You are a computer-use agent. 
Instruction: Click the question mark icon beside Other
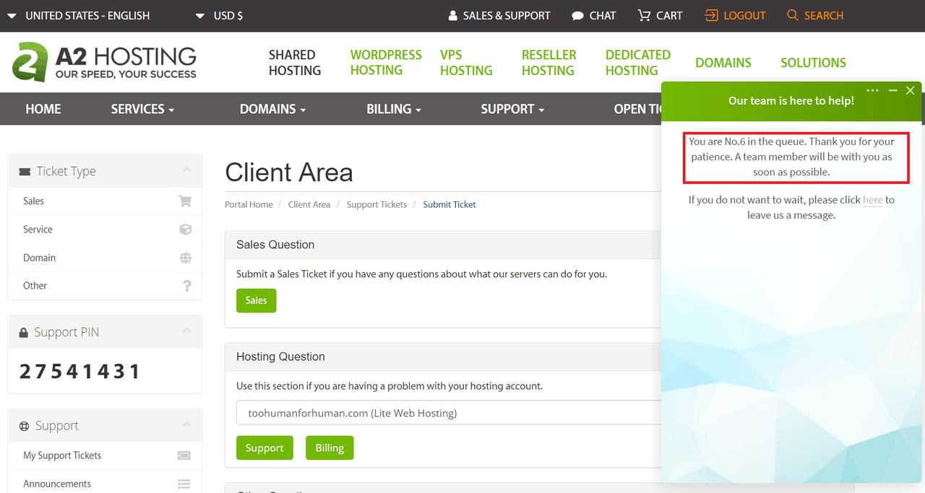(x=187, y=286)
